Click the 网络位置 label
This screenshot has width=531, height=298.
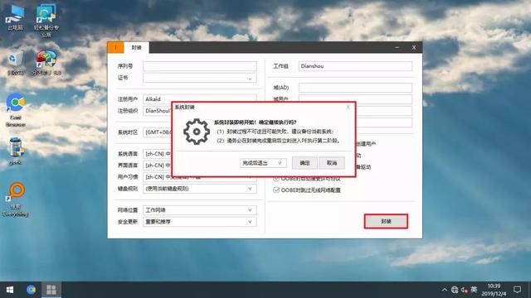128,210
